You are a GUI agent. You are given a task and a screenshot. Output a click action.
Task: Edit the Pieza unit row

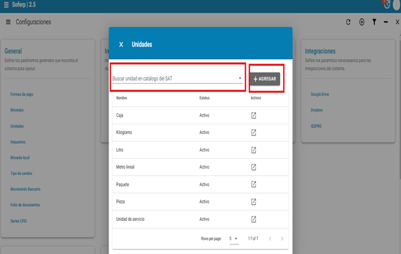tap(253, 202)
